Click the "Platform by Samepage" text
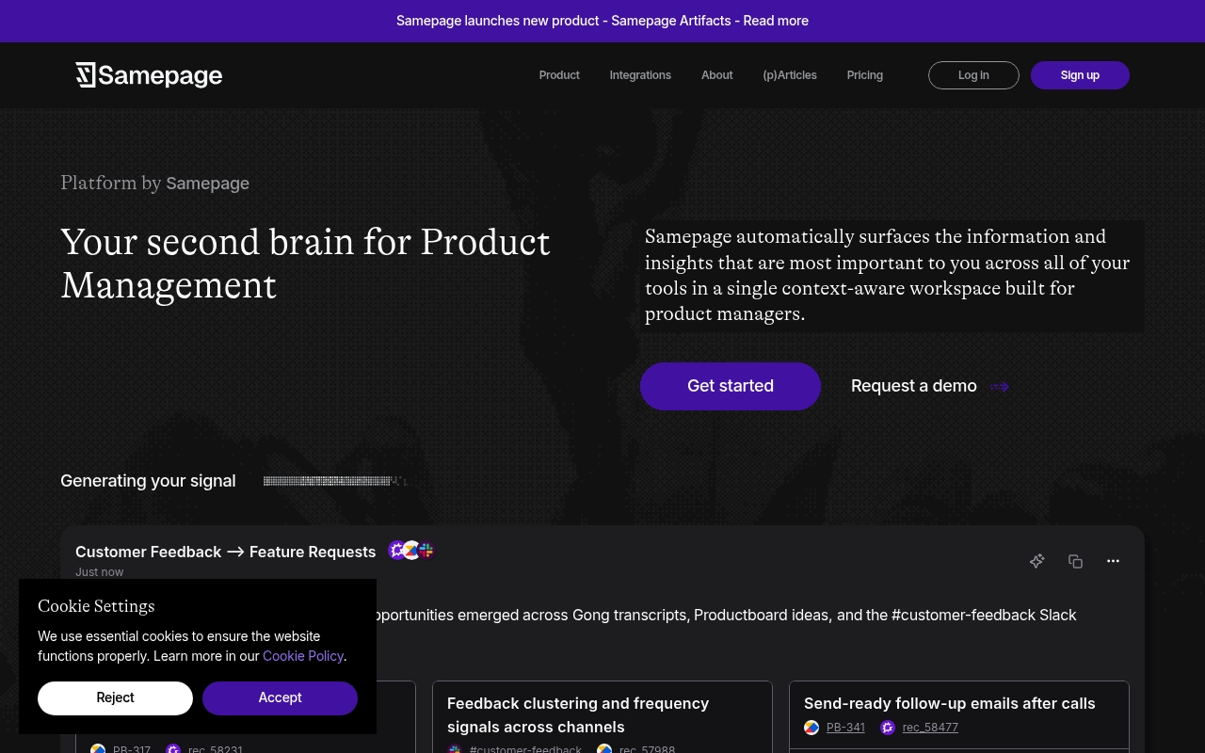 [154, 183]
